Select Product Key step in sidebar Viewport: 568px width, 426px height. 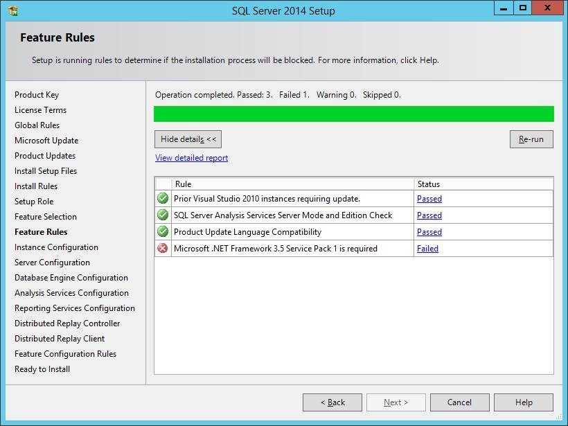click(37, 95)
